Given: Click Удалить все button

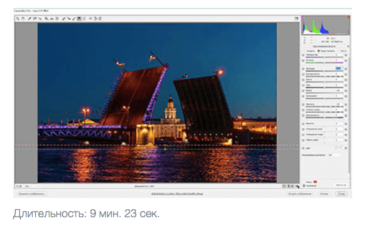Looking at the screenshot, I should (x=341, y=185).
